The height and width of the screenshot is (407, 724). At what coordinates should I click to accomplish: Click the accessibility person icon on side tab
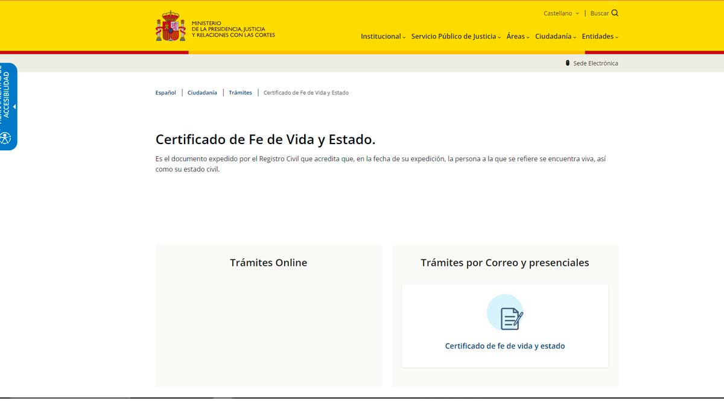coord(5,138)
